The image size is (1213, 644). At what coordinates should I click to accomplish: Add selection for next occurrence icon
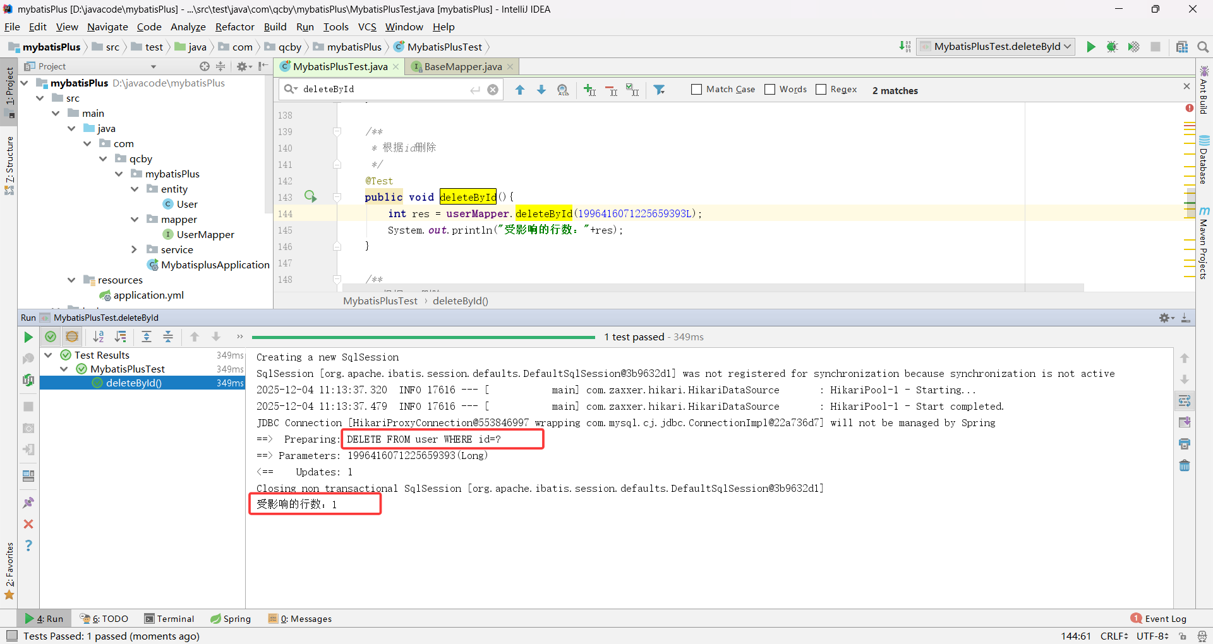coord(589,90)
